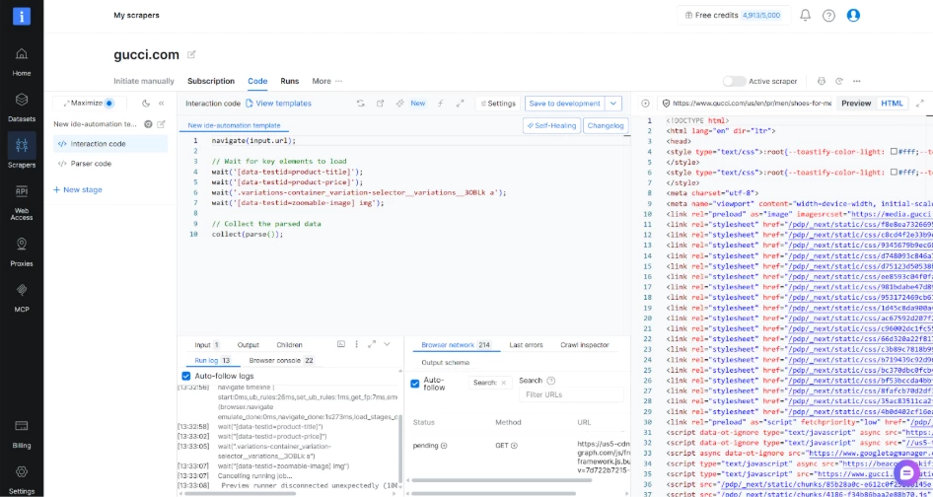Toggle dark mode moon icon
This screenshot has width=933, height=497.
click(x=146, y=103)
